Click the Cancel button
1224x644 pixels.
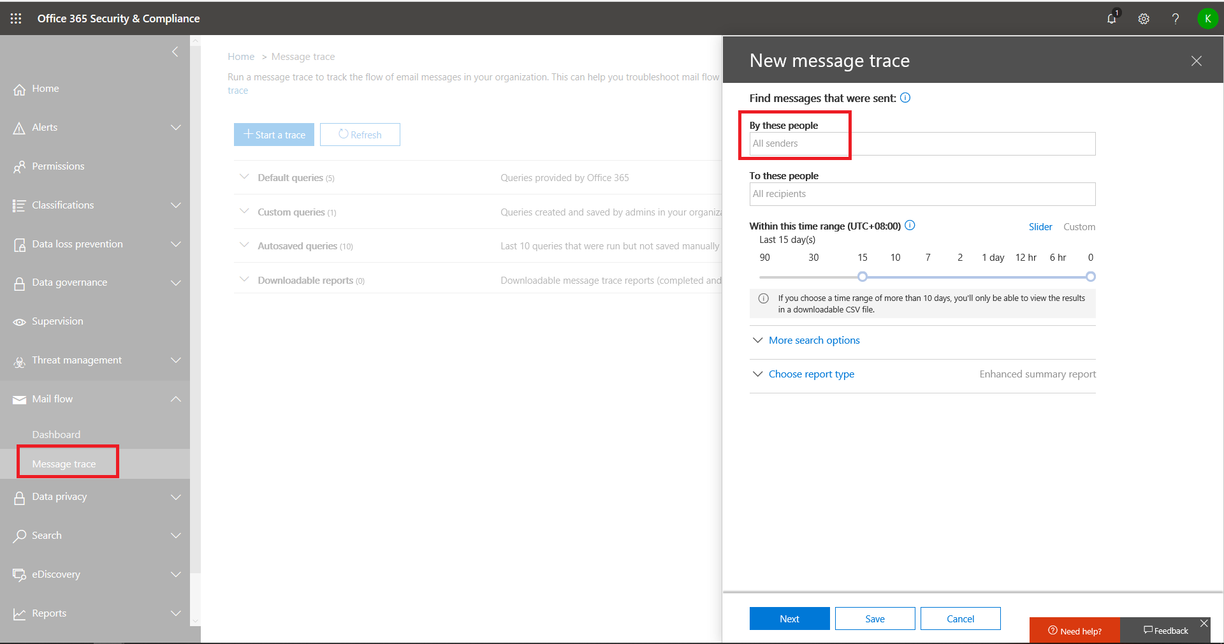(x=960, y=618)
